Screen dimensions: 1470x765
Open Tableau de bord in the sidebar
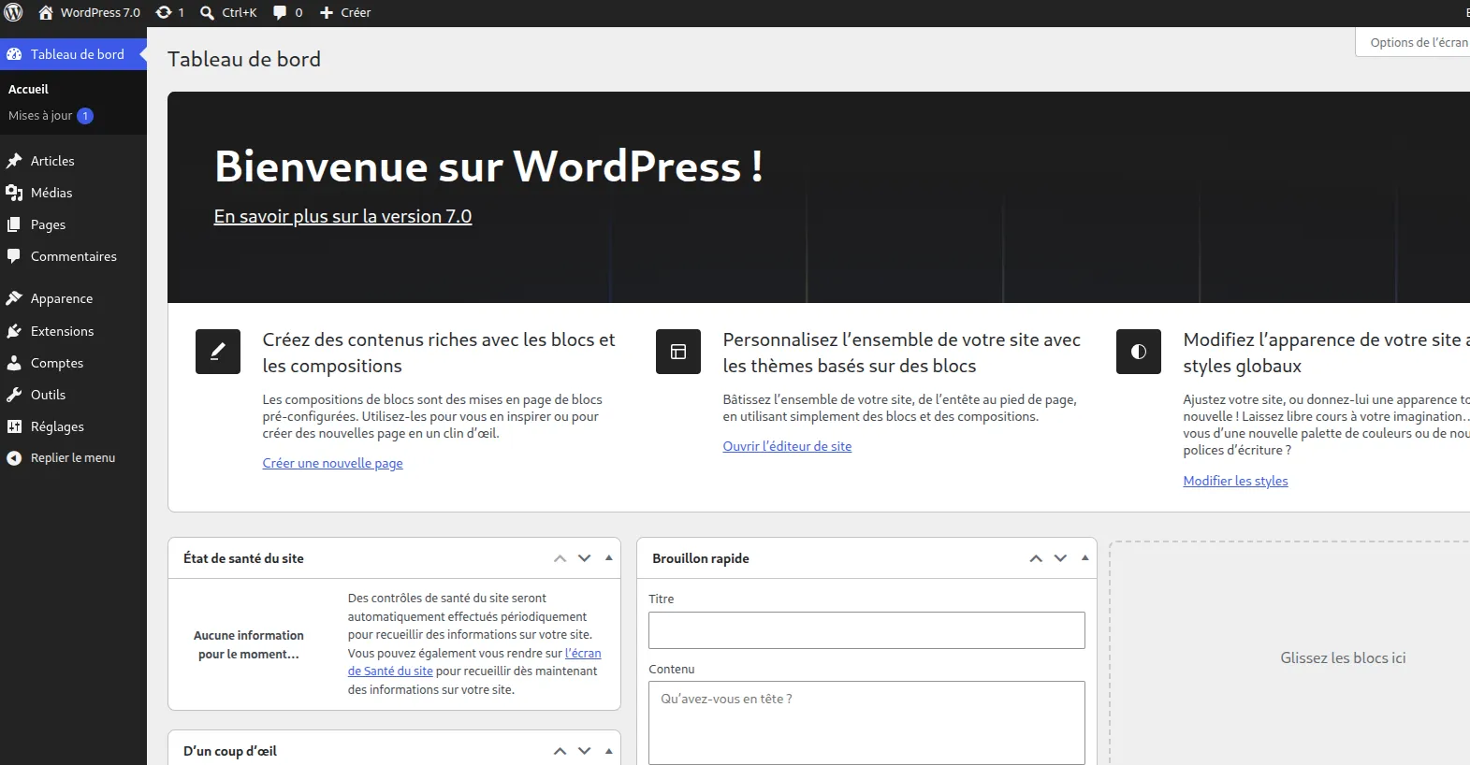73,54
